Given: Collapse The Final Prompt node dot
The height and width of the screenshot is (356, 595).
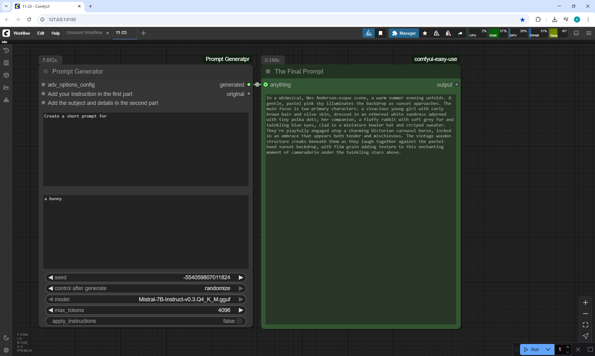Looking at the screenshot, I should [x=268, y=71].
